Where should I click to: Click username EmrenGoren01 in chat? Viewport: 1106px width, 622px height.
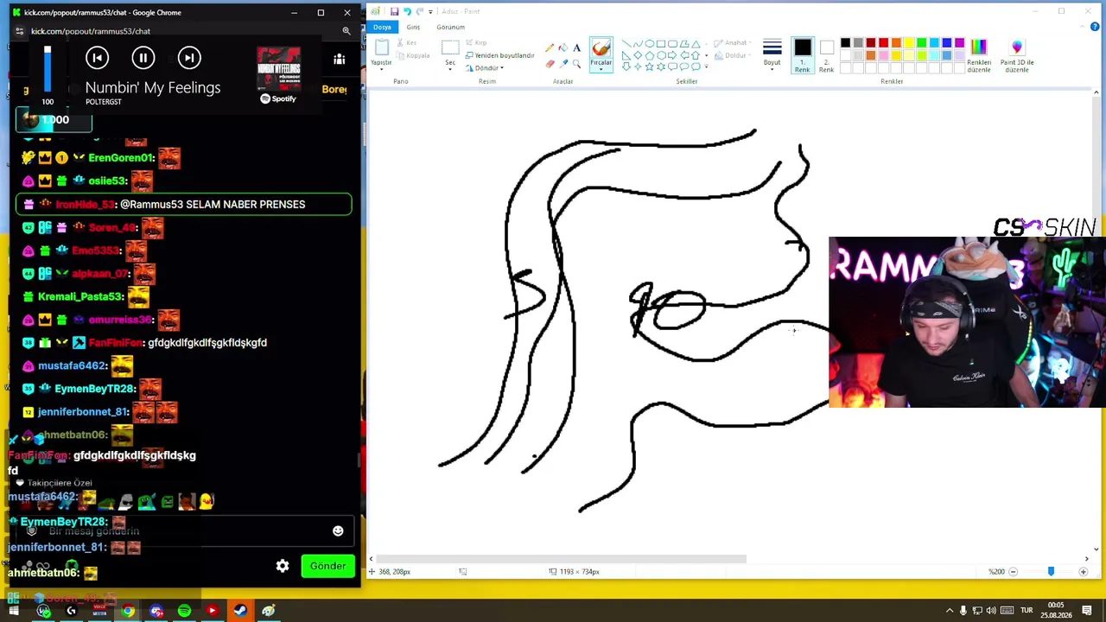121,158
